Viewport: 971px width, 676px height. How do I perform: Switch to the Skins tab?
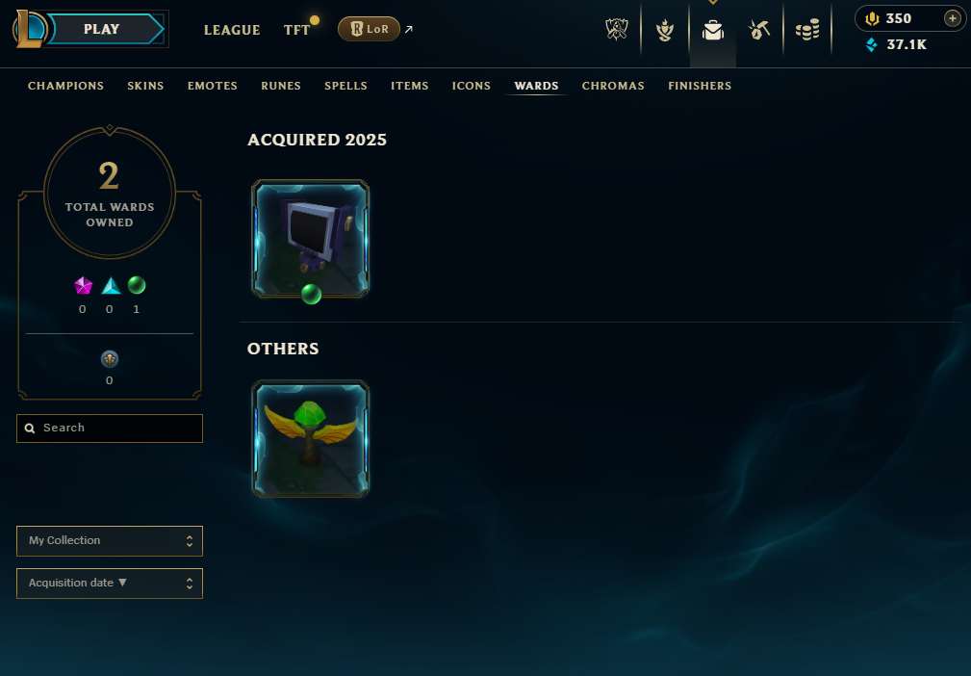pos(145,86)
